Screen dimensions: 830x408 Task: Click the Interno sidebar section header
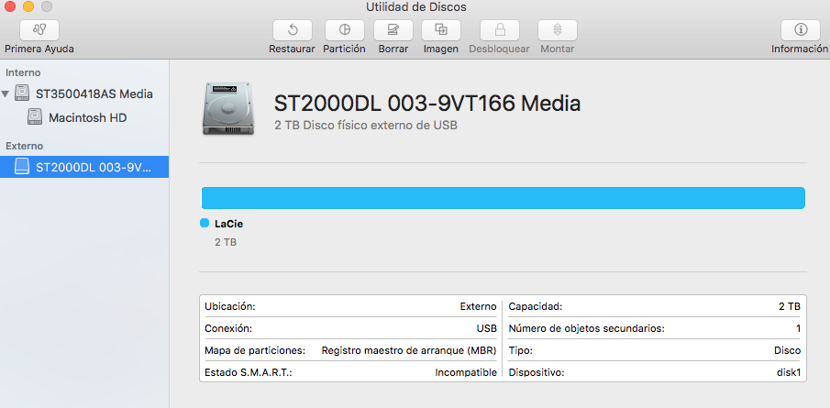[x=23, y=72]
